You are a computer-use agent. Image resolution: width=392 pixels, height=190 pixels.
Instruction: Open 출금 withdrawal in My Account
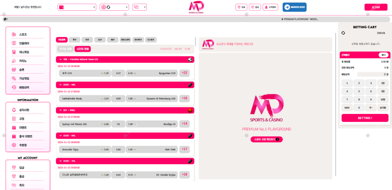(x=28, y=176)
